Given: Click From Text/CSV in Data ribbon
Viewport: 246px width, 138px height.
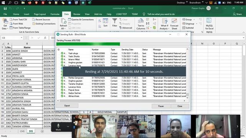Looking at the screenshot, I should [x=18, y=20].
